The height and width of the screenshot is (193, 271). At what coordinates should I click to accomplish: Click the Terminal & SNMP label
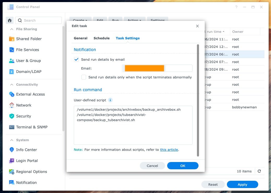[32, 127]
